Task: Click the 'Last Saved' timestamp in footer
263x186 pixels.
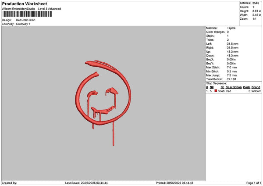Action: tap(86, 183)
